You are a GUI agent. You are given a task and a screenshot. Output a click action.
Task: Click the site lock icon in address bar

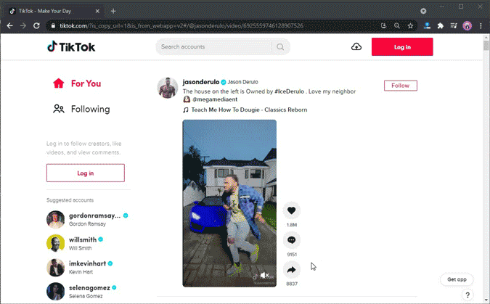pos(53,25)
